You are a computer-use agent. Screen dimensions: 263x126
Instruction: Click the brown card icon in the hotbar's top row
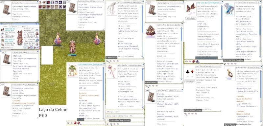(44, 2)
